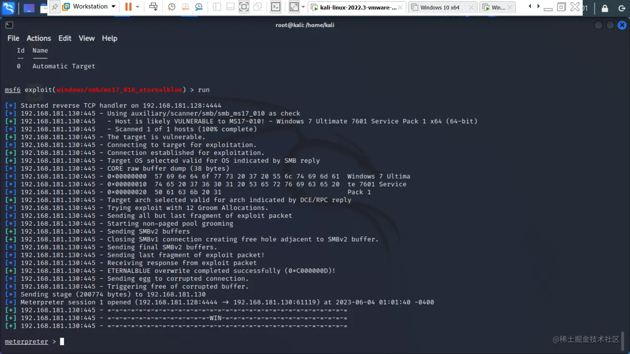The image size is (630, 354).
Task: Close the Windows 10 x64 tab
Action: pos(471,7)
